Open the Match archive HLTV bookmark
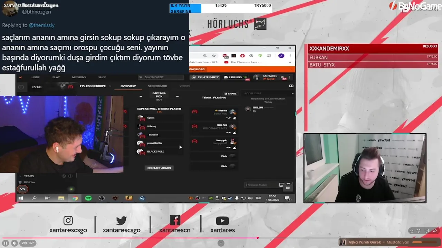 click(204, 62)
